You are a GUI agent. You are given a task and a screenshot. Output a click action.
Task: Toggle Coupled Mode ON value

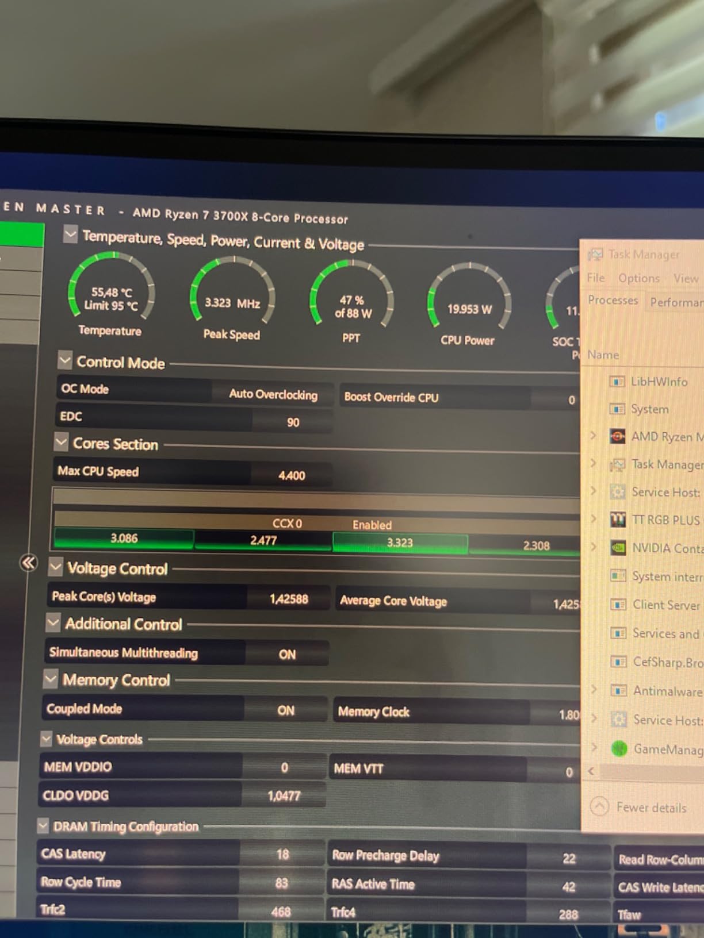pyautogui.click(x=286, y=710)
